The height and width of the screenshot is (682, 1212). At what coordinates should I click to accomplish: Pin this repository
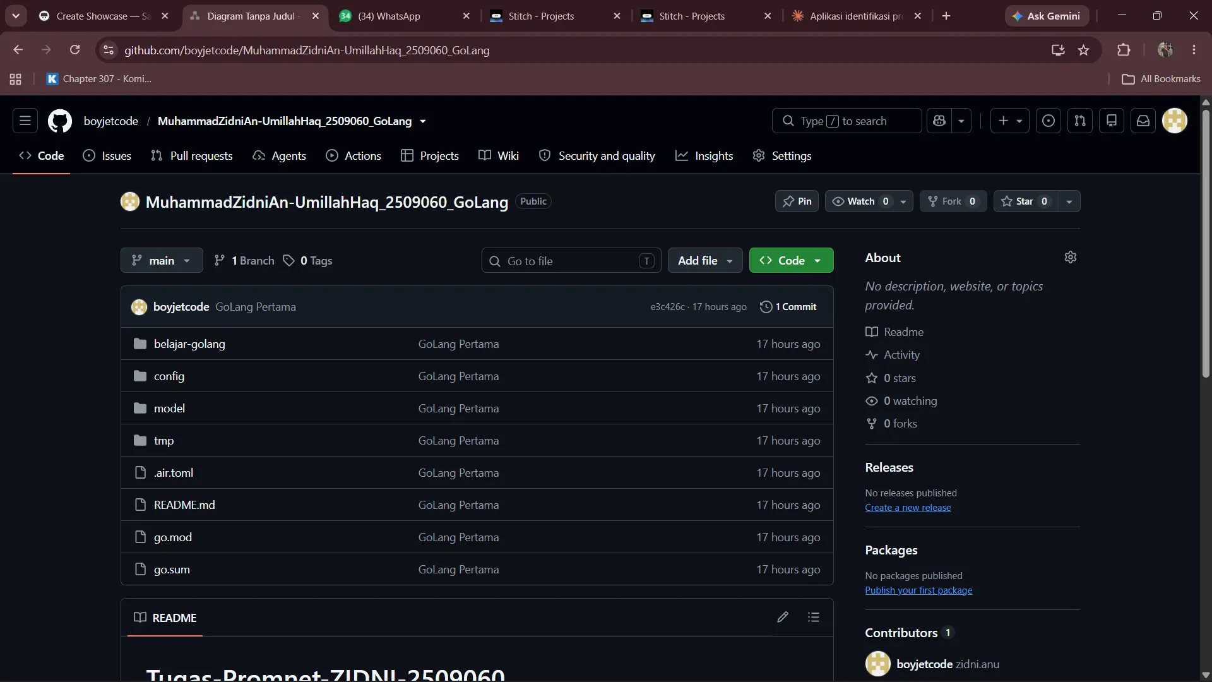coord(797,201)
